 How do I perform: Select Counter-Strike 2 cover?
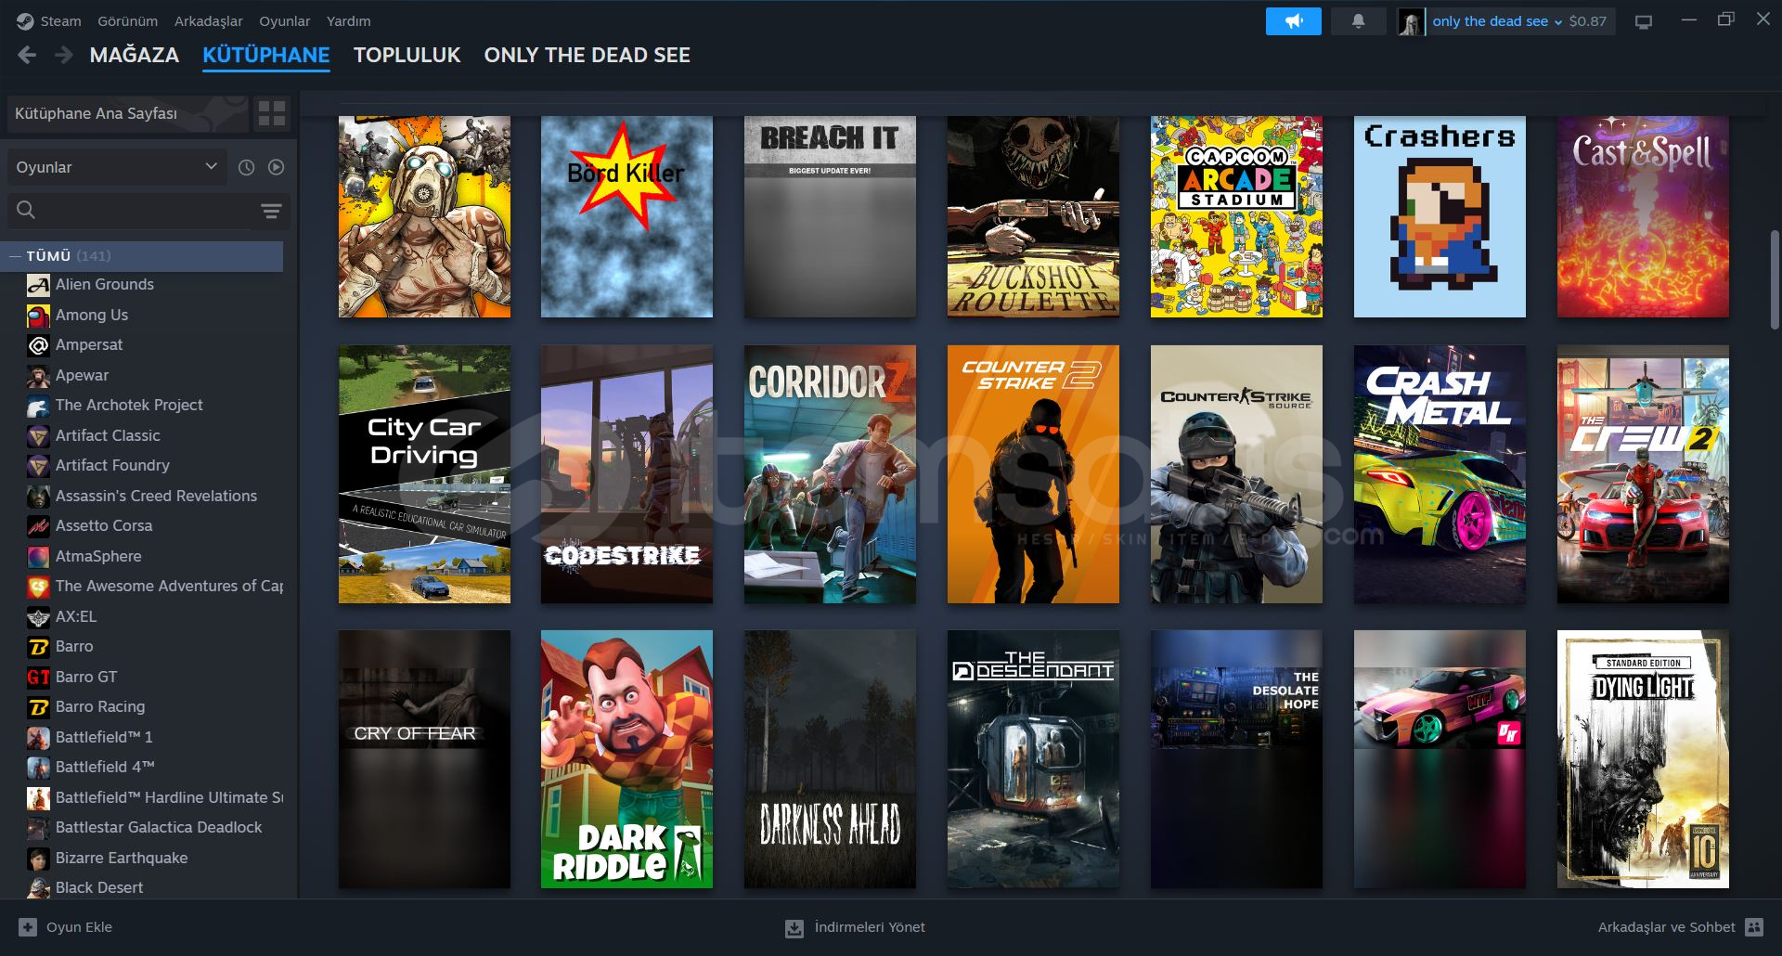click(1033, 474)
